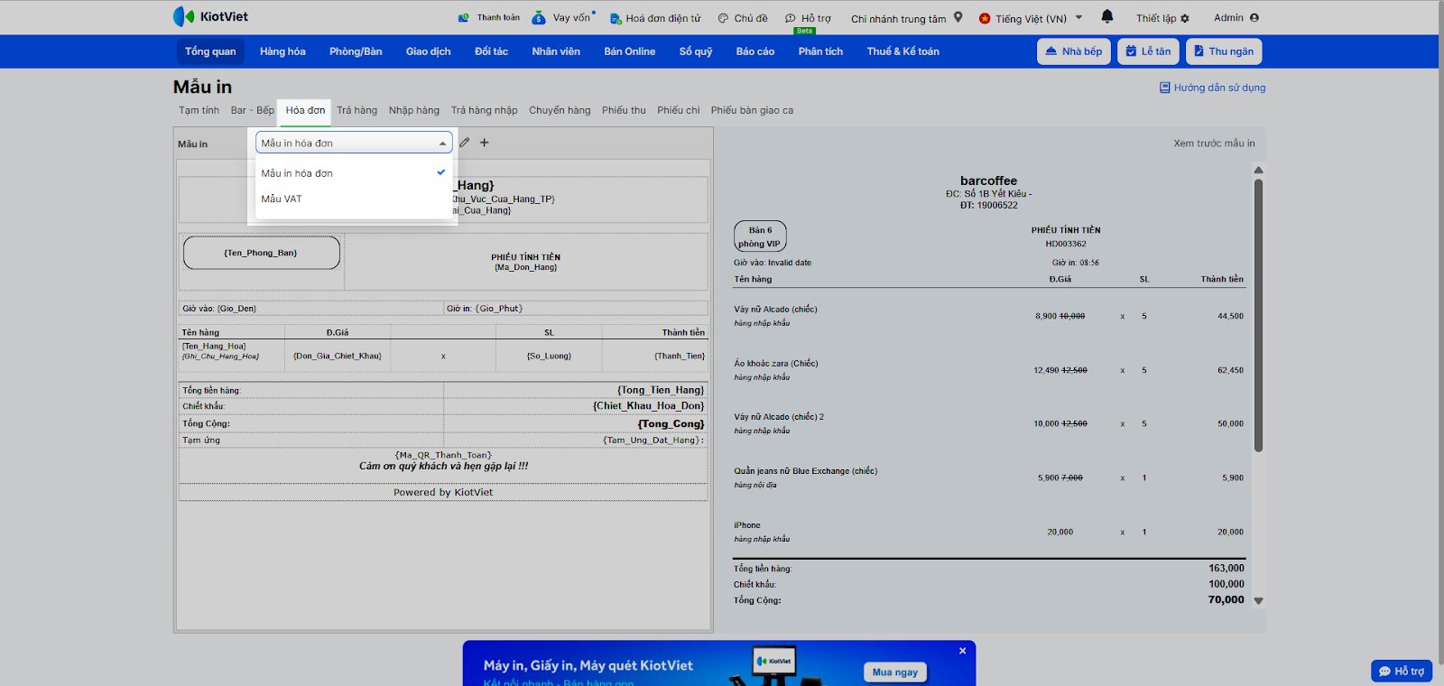Open the notifications bell
Viewport: 1444px width, 686px height.
click(1107, 17)
